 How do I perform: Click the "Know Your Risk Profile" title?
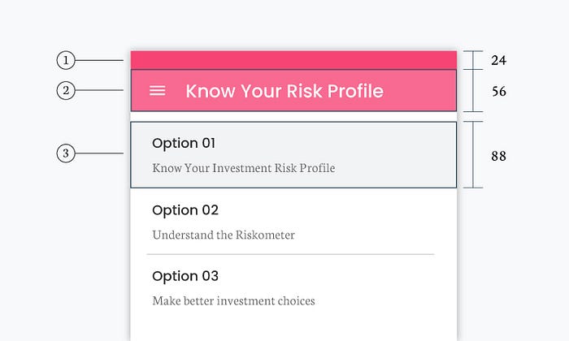click(284, 91)
